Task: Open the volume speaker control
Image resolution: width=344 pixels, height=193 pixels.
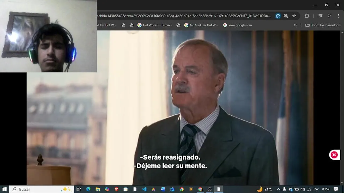Action: tap(303, 189)
